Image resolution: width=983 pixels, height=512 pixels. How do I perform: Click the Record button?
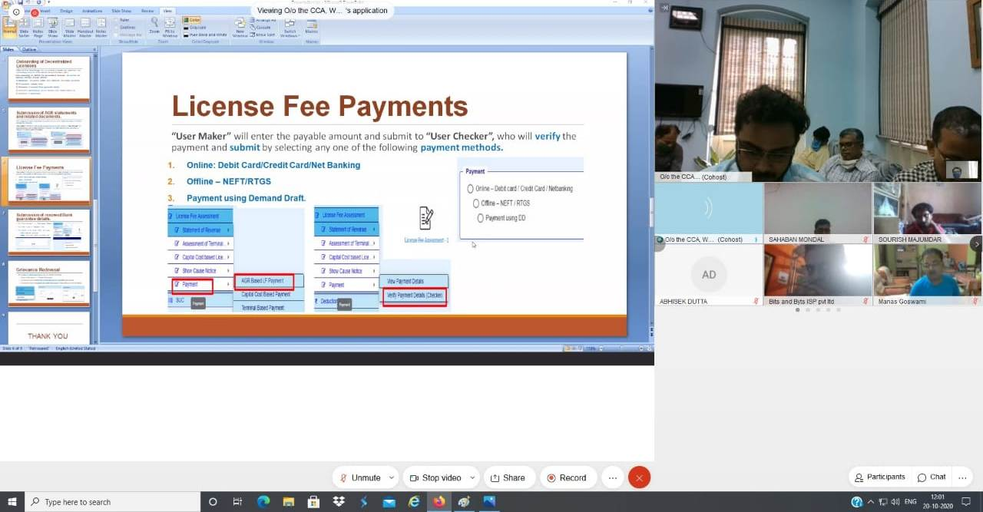pyautogui.click(x=567, y=477)
